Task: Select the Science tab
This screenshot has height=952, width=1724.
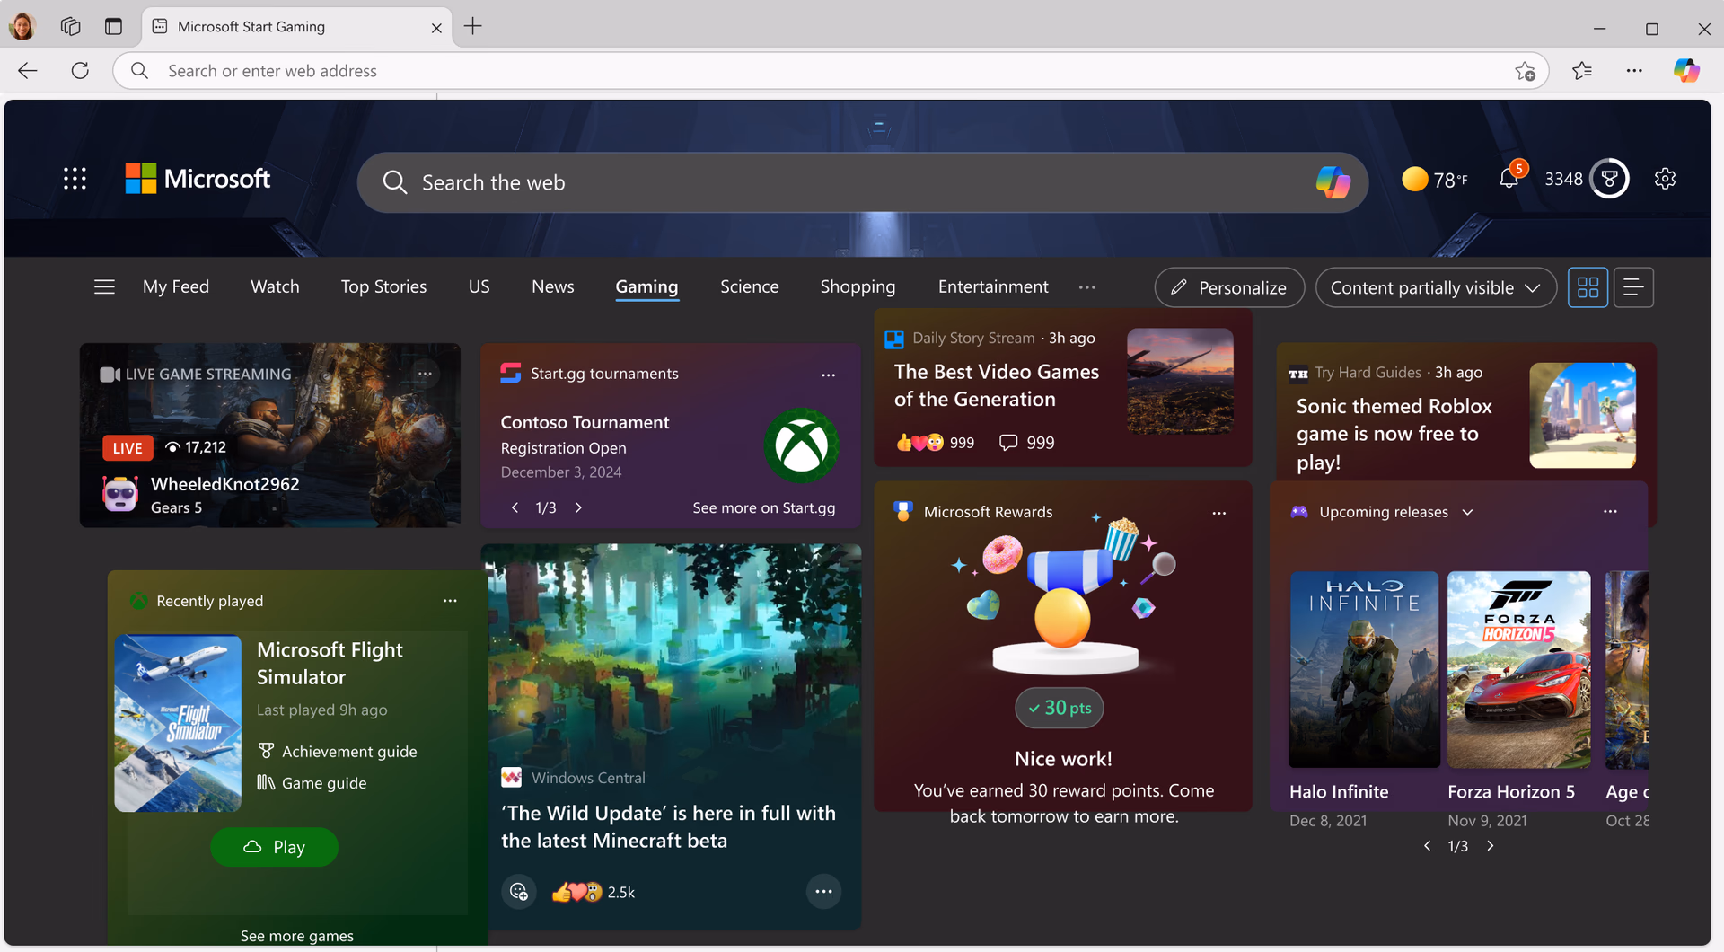Action: pos(749,287)
